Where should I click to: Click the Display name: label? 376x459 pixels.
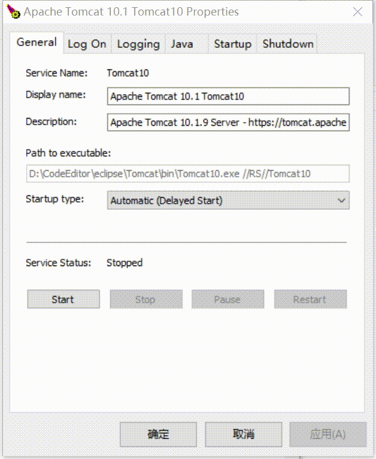click(x=56, y=95)
